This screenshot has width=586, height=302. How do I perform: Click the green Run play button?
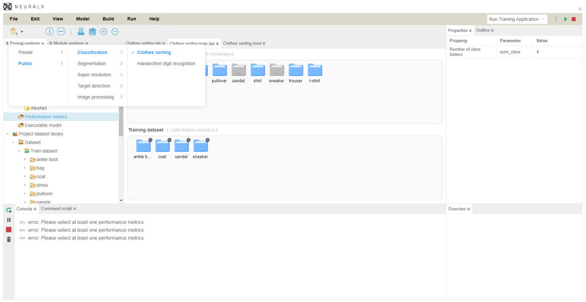click(565, 19)
